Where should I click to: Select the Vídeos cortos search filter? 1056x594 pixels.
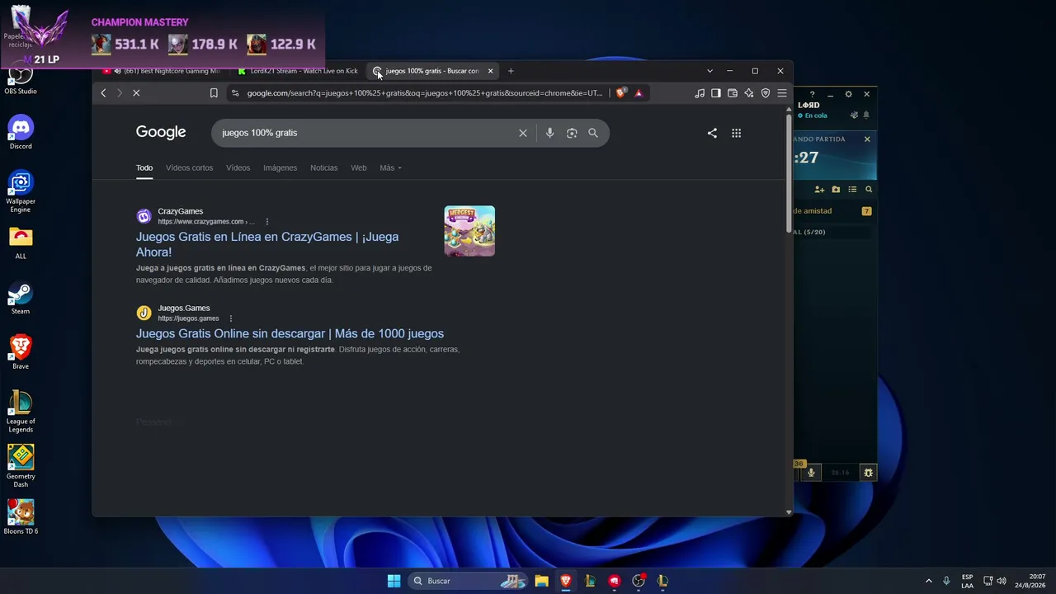189,168
